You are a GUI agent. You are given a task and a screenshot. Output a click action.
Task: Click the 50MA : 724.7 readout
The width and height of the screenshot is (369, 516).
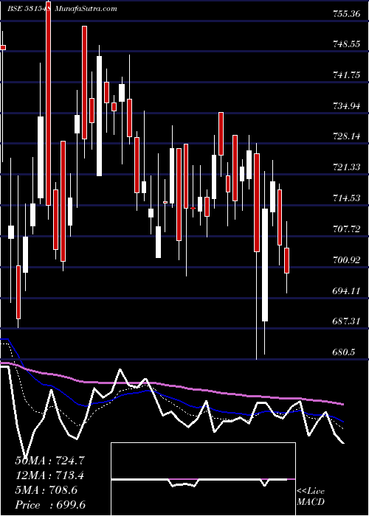pyautogui.click(x=50, y=461)
